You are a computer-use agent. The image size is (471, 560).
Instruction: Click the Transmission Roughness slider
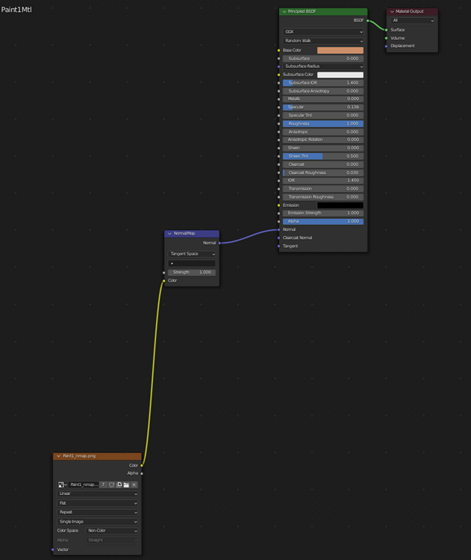[x=323, y=197]
